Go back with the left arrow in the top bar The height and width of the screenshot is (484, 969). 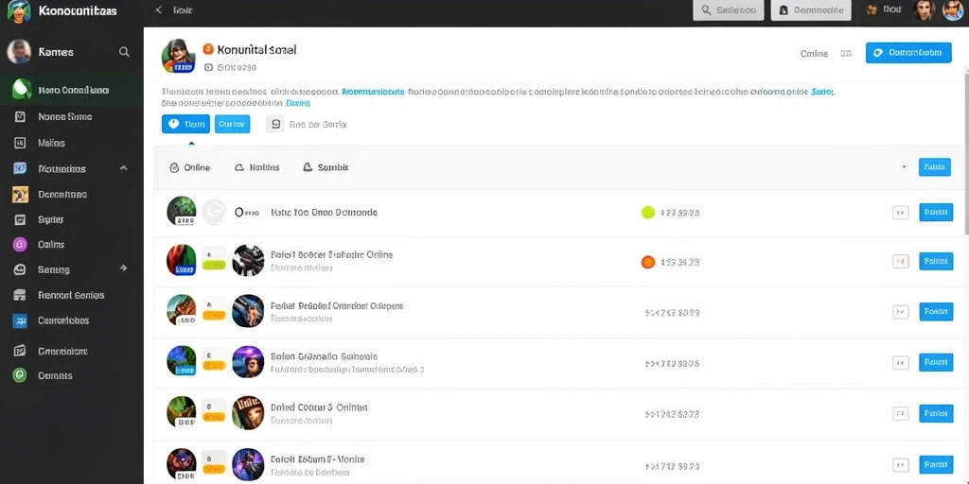[x=159, y=9]
